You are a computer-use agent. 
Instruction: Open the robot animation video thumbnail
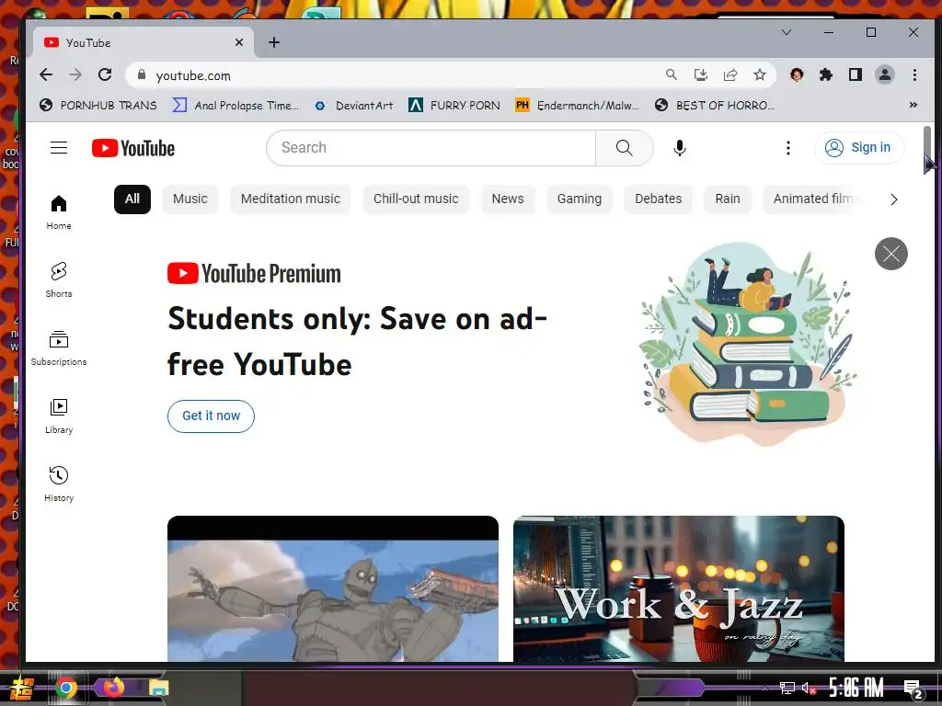[333, 589]
